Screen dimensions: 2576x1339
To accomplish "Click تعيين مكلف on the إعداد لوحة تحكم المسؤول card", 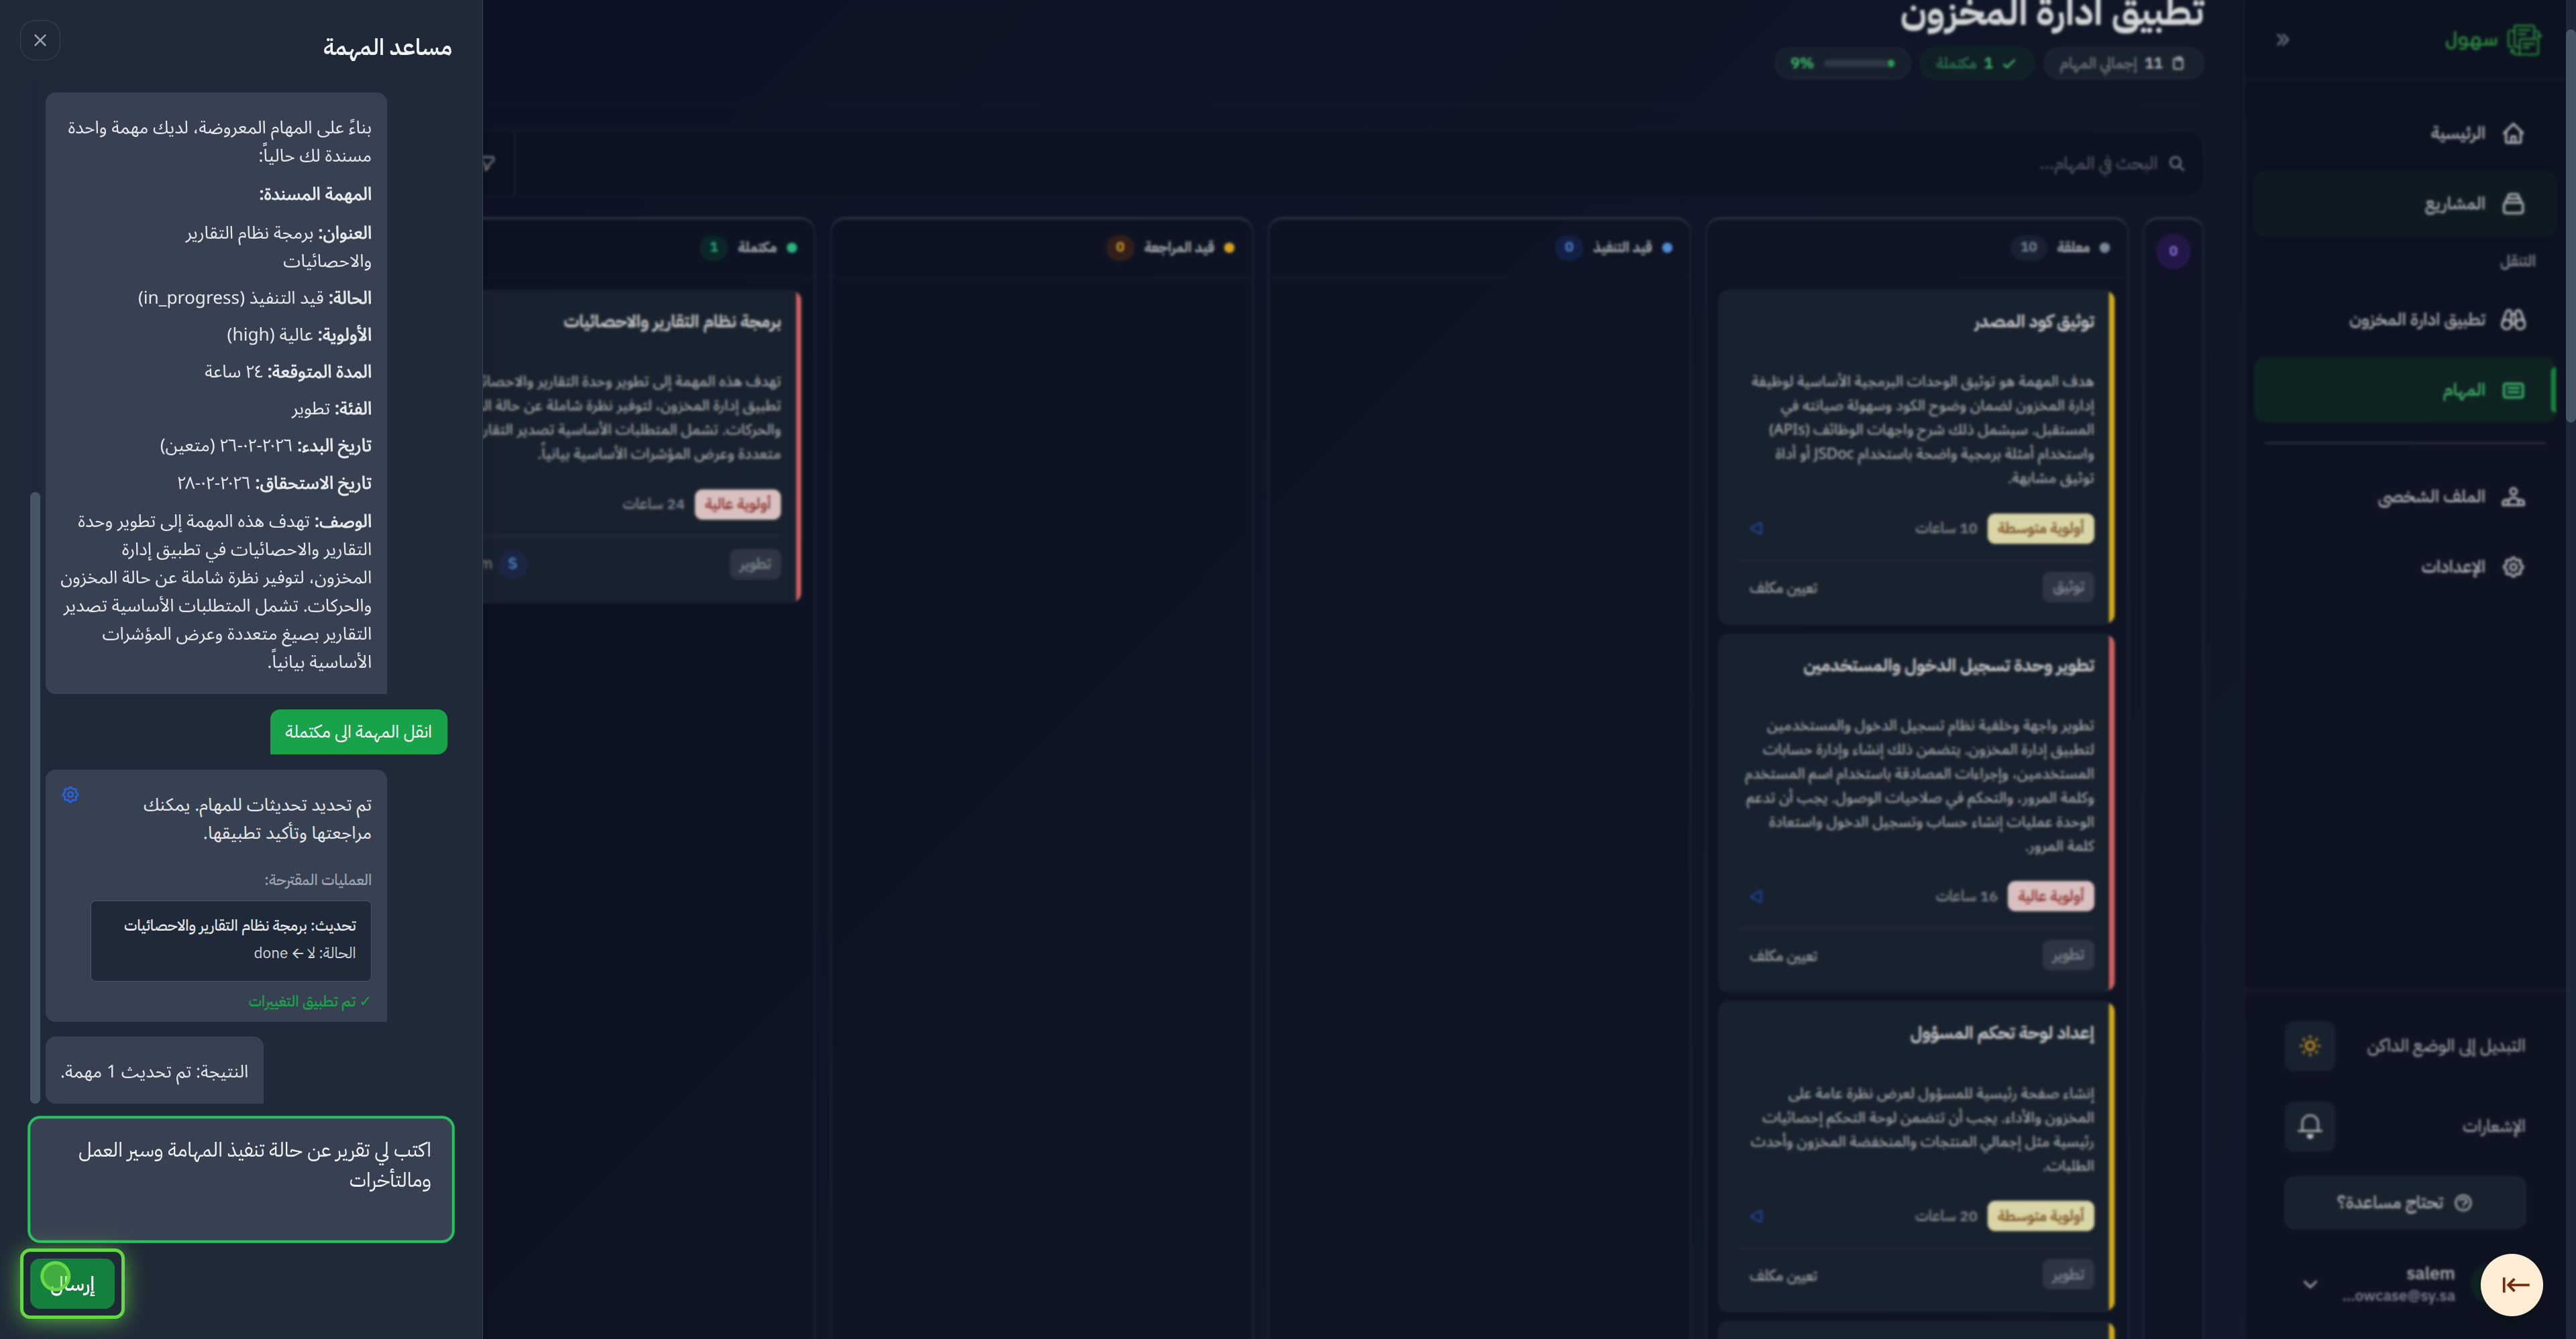I will click(1786, 1276).
